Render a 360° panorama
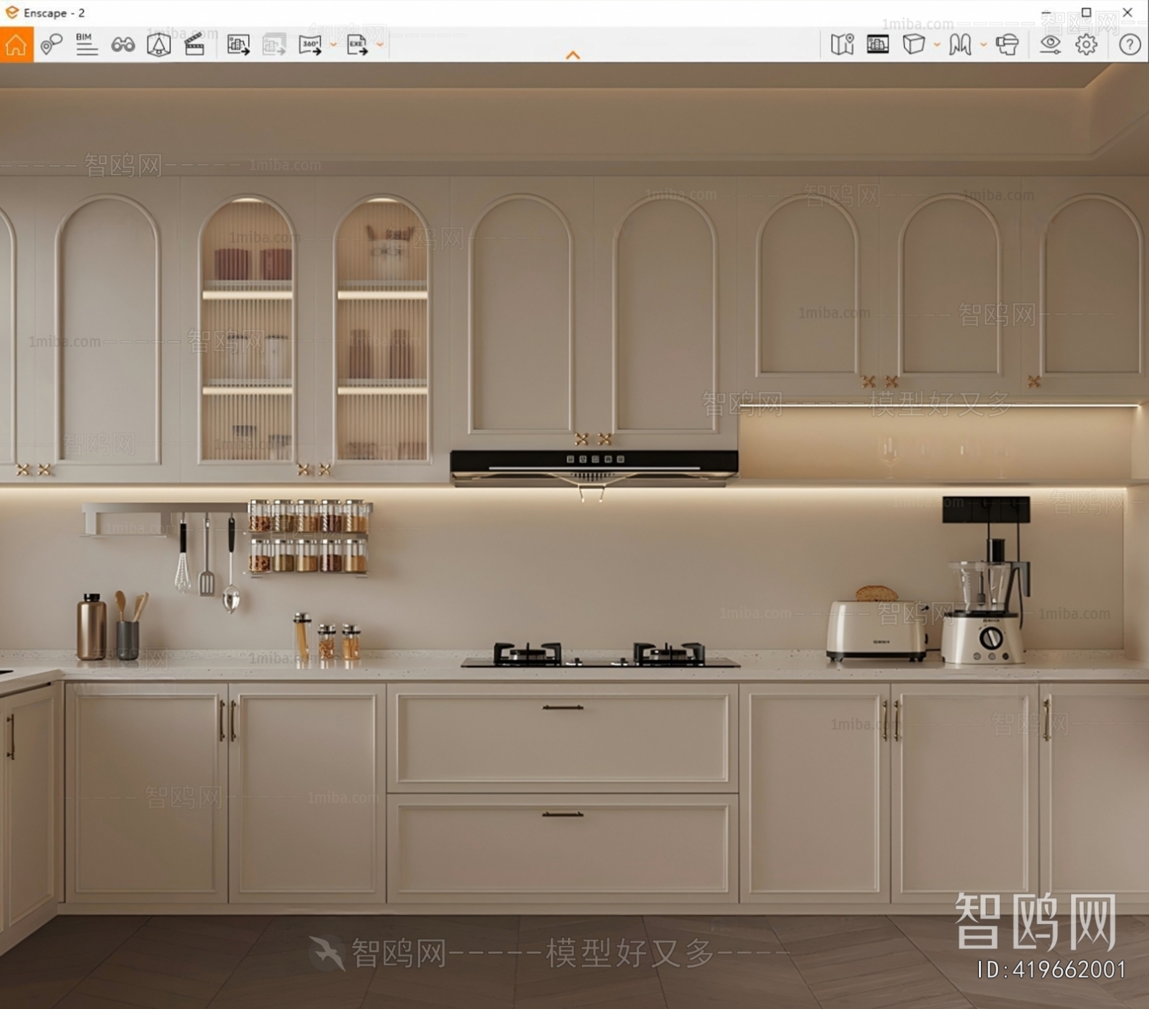Image resolution: width=1149 pixels, height=1009 pixels. [310, 45]
